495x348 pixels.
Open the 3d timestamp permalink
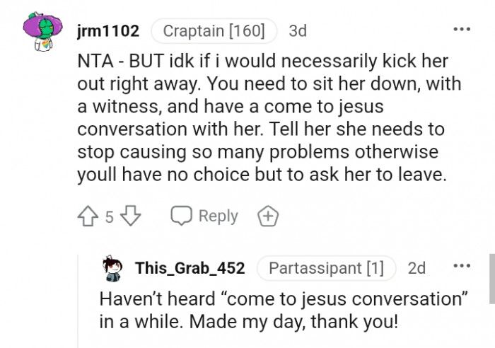[x=298, y=31]
